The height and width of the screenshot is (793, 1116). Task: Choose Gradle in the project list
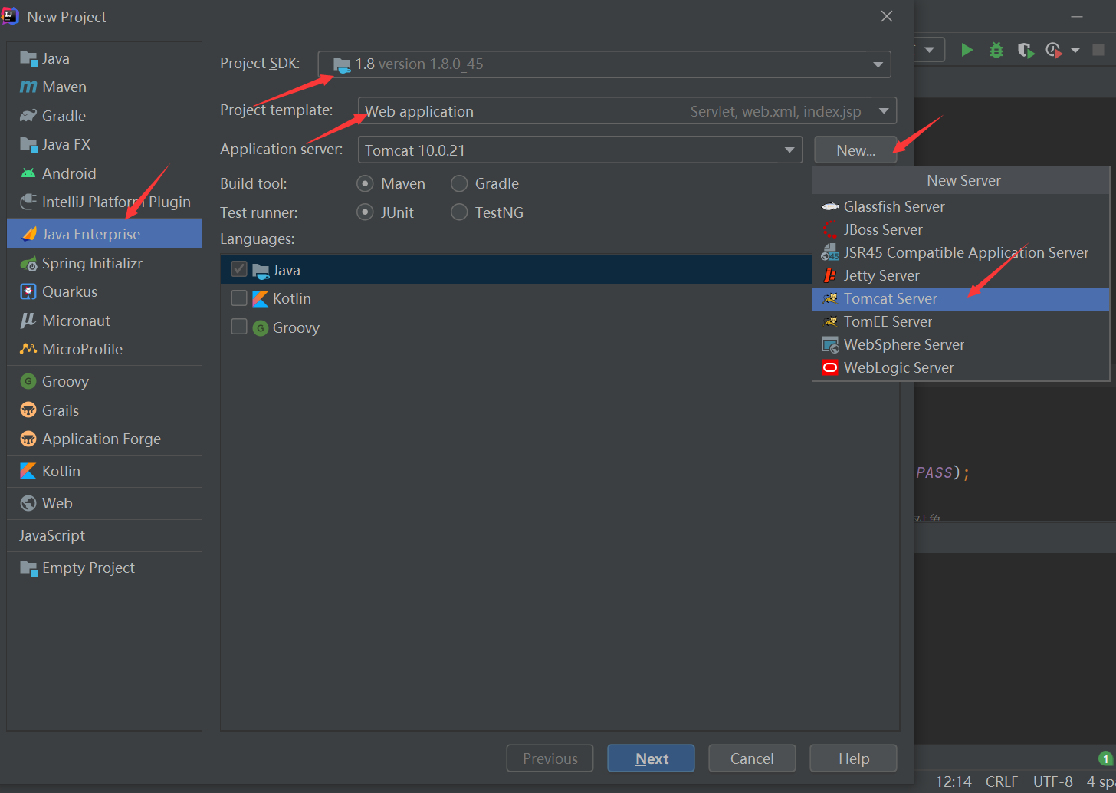104,116
